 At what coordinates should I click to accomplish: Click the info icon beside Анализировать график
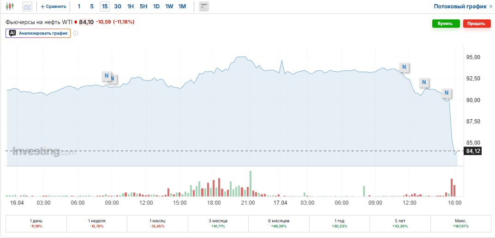(76, 33)
